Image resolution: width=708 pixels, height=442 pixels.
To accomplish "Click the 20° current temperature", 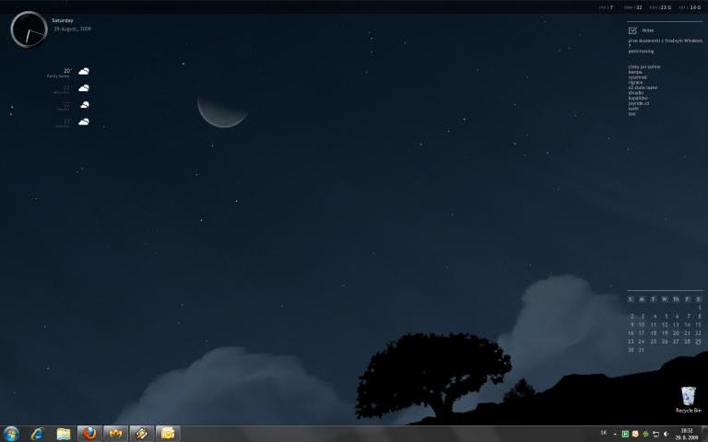I will [x=67, y=71].
